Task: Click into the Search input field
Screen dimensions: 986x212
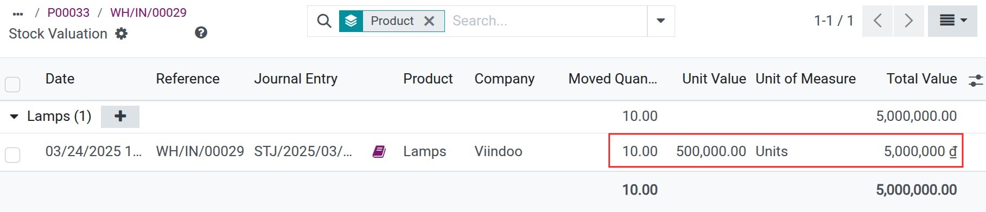Action: click(547, 21)
